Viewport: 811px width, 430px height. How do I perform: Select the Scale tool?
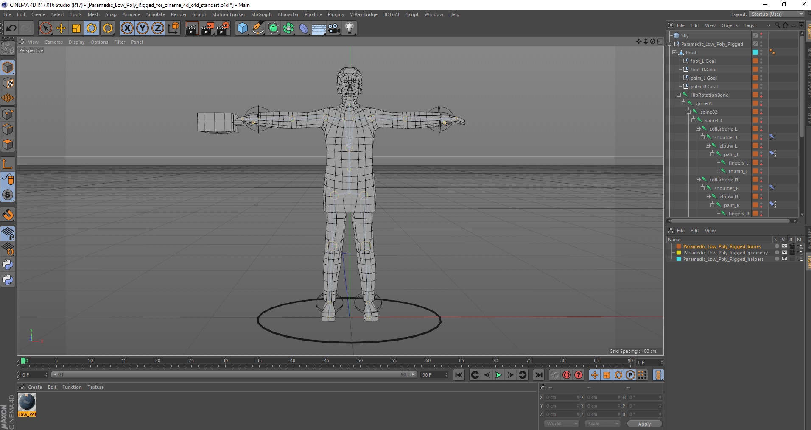click(76, 28)
